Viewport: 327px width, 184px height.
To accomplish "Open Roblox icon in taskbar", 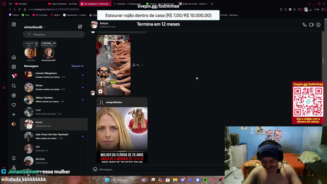I will point(198,180).
